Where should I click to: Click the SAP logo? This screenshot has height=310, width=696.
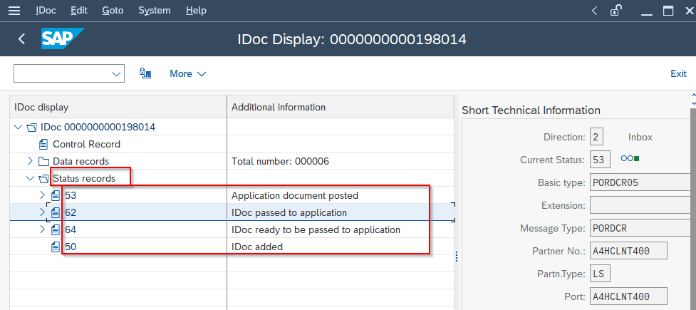[x=63, y=38]
